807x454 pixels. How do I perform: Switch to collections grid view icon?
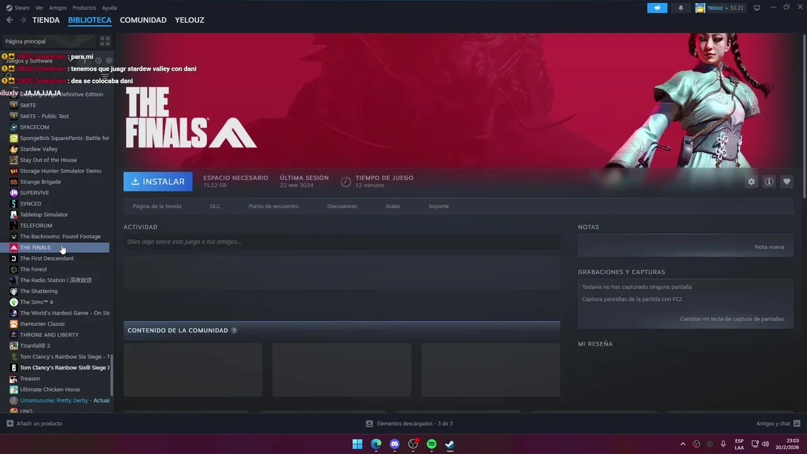105,41
